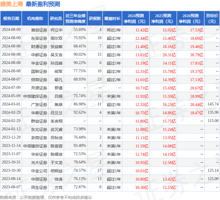The height and width of the screenshot is (200, 220).
Task: Click the 研究员 column header
Action: click(x=56, y=18)
